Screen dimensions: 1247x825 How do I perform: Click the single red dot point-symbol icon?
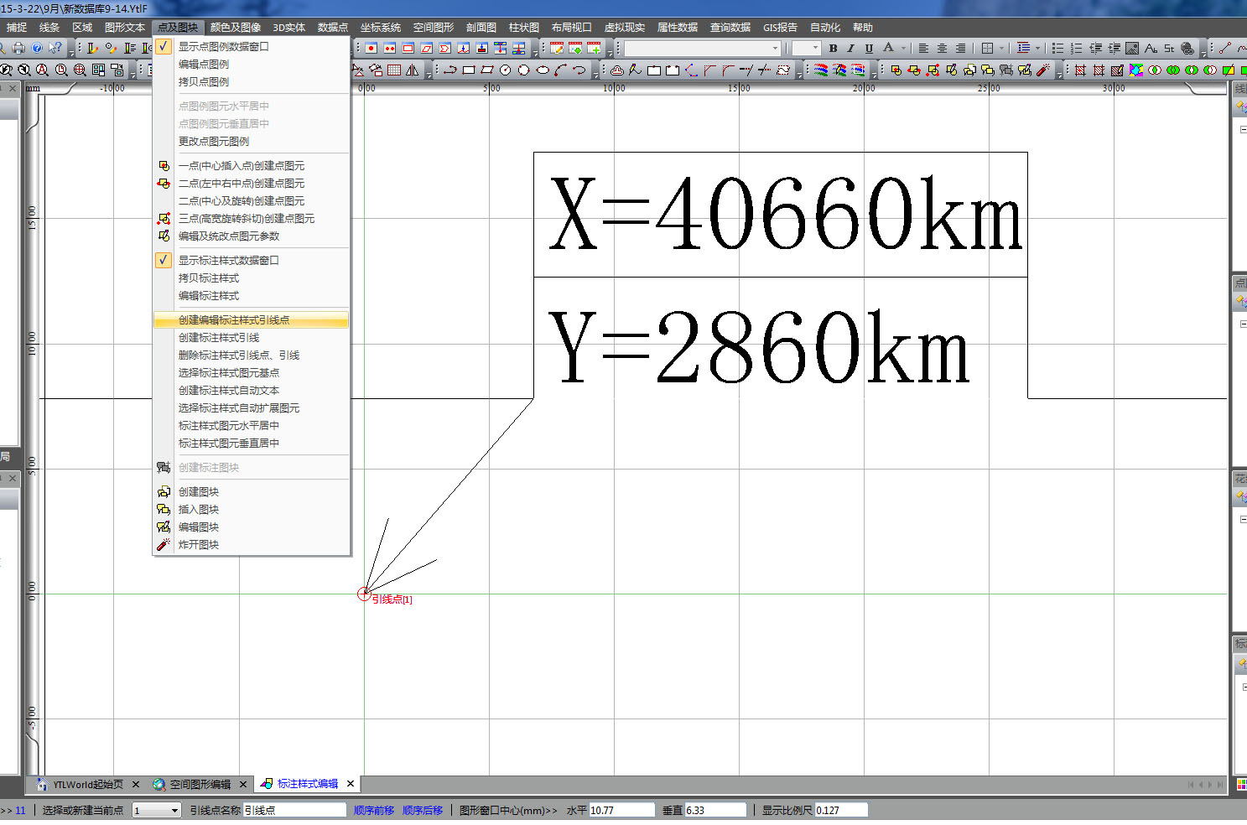pyautogui.click(x=371, y=49)
